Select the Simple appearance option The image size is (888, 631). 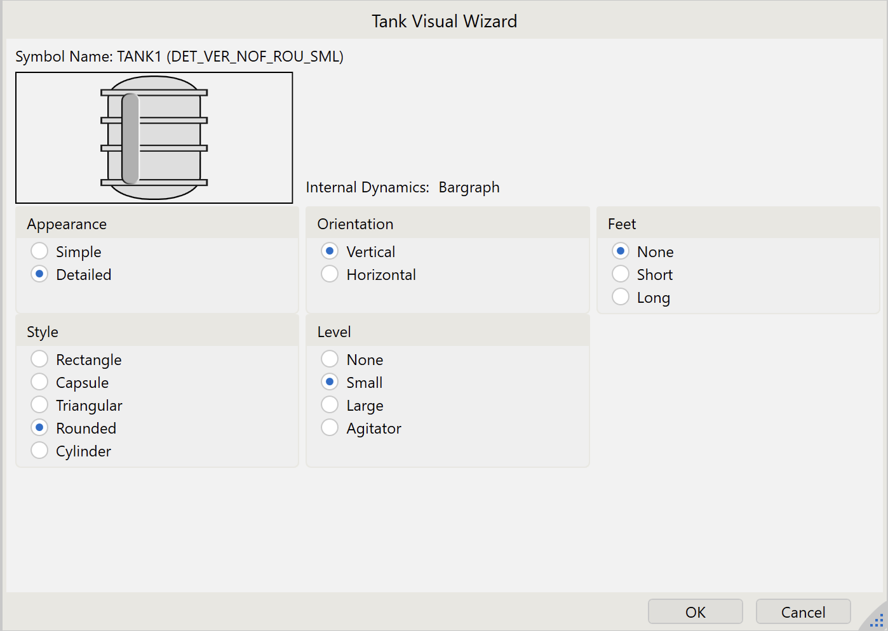(39, 251)
